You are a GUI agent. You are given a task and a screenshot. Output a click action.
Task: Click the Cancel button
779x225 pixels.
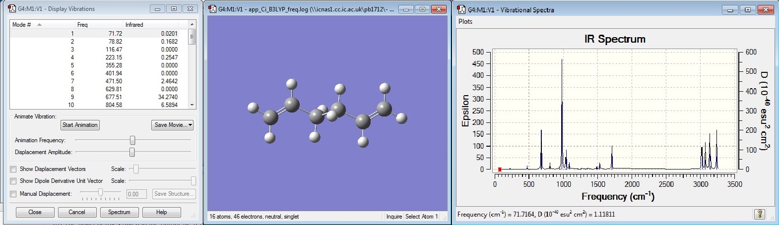pos(77,212)
